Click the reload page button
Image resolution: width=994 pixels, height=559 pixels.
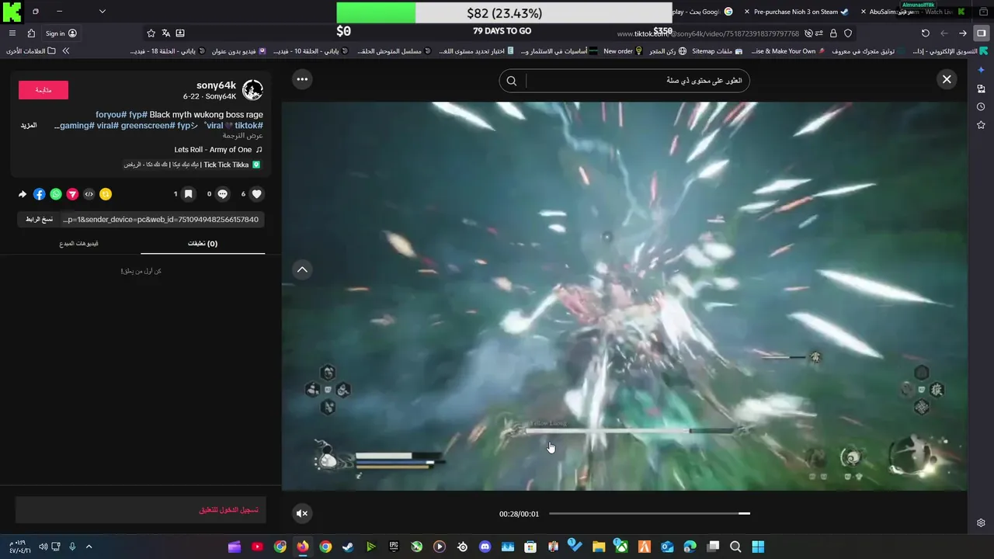click(x=925, y=33)
